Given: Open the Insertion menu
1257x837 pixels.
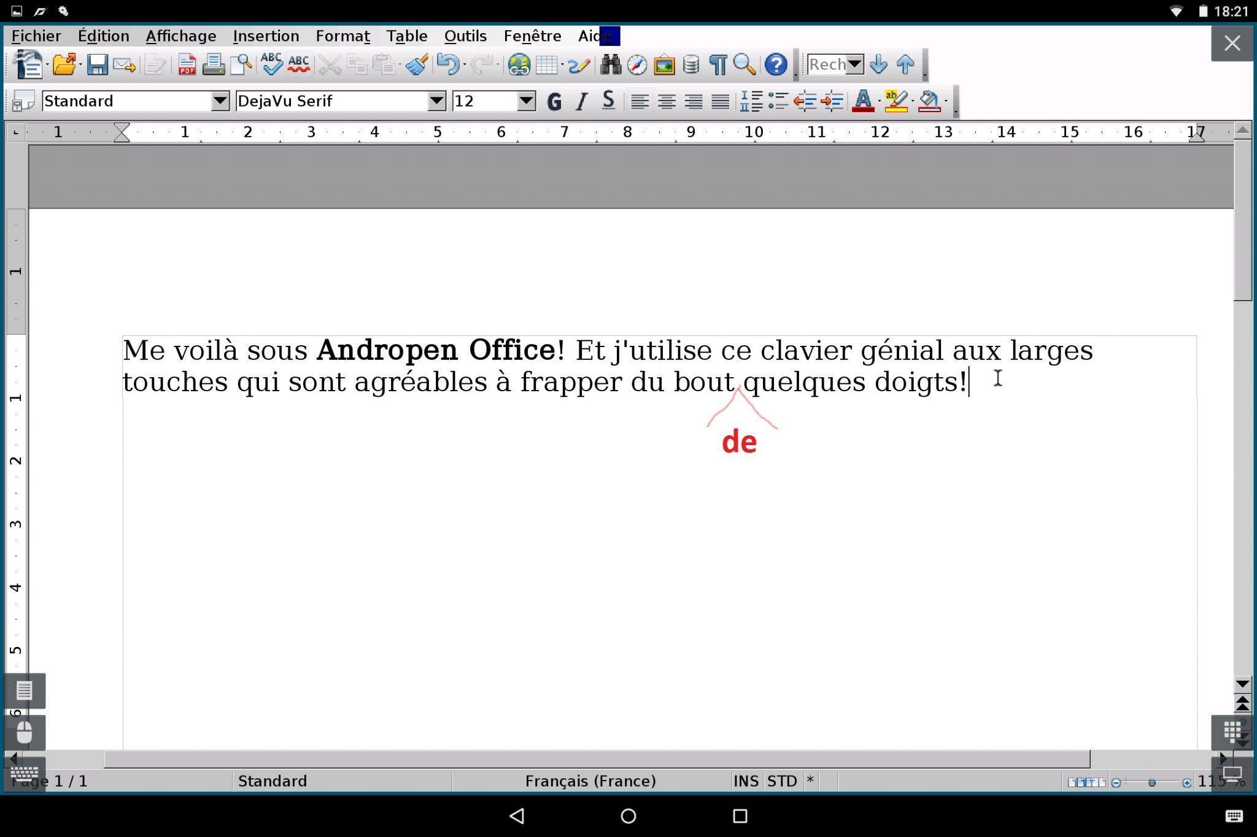Looking at the screenshot, I should (266, 36).
